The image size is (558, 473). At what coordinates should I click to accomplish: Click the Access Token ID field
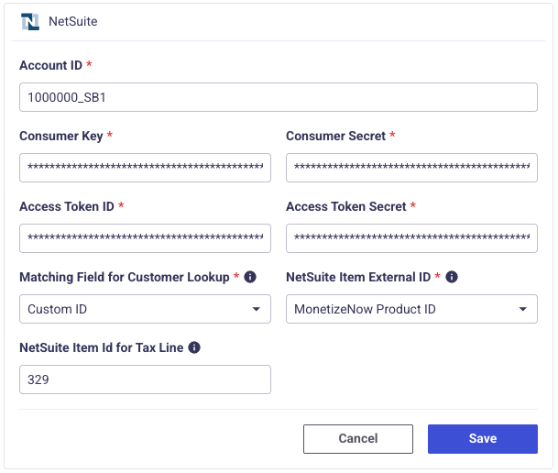(145, 238)
